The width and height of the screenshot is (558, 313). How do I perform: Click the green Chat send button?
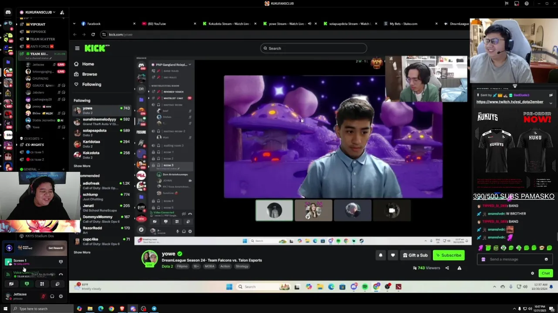[x=546, y=273]
